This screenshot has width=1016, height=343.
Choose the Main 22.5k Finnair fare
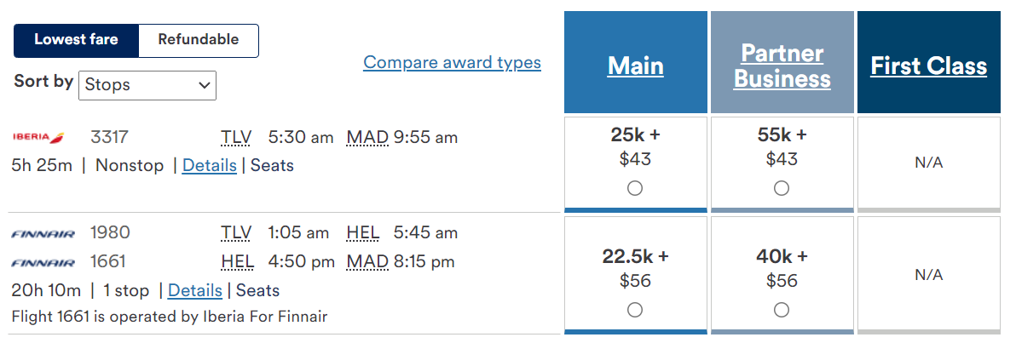click(635, 311)
